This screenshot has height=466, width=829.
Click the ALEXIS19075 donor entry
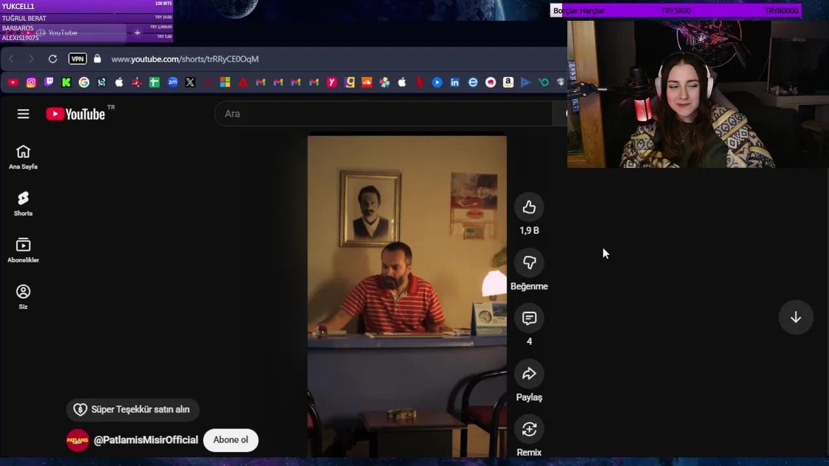click(87, 38)
